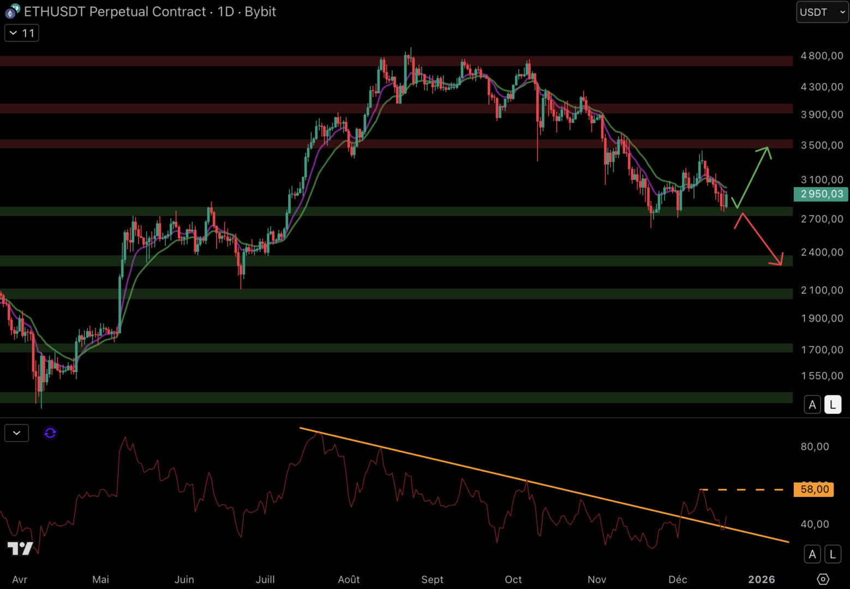This screenshot has width=850, height=589.
Task: Toggle log scale (L) on indicator pane
Action: click(x=833, y=554)
